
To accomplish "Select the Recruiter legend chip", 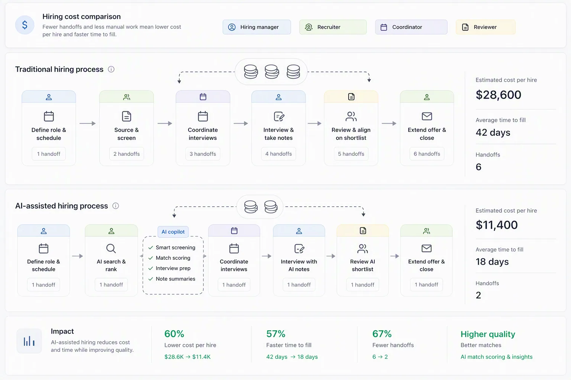I will tap(333, 27).
